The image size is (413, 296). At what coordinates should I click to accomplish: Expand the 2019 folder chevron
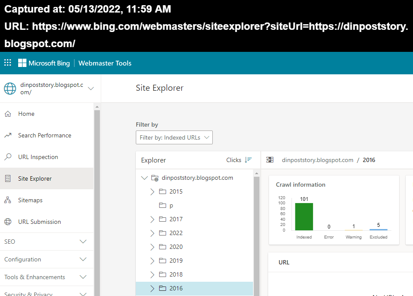(152, 261)
